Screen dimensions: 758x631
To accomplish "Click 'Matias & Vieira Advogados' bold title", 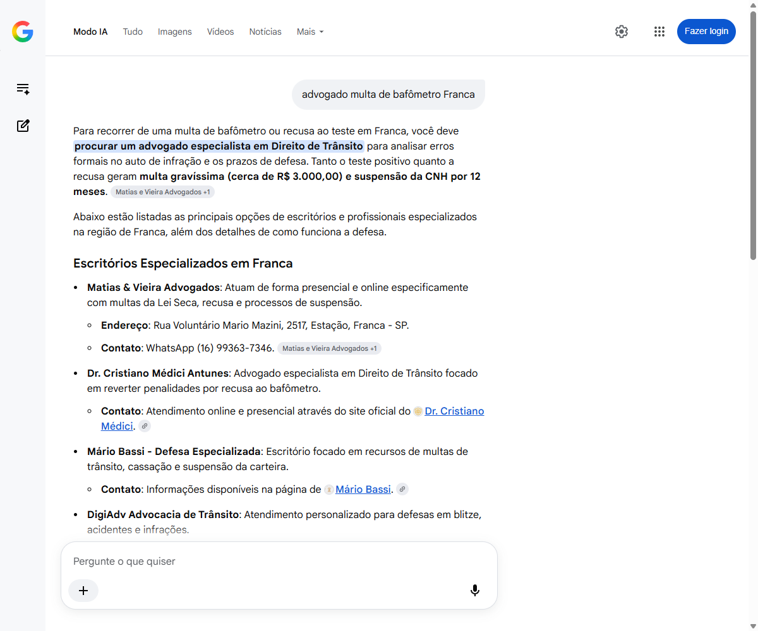I will coord(153,287).
